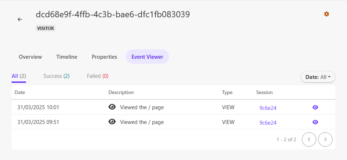This screenshot has height=160, width=347.
Task: Filter to Success (2) events
Action: tap(56, 76)
